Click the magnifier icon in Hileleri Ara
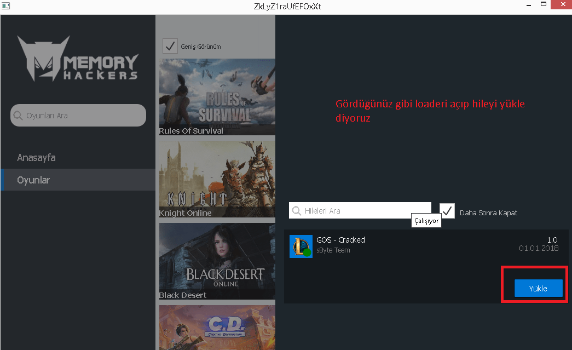This screenshot has width=572, height=350. [x=297, y=210]
